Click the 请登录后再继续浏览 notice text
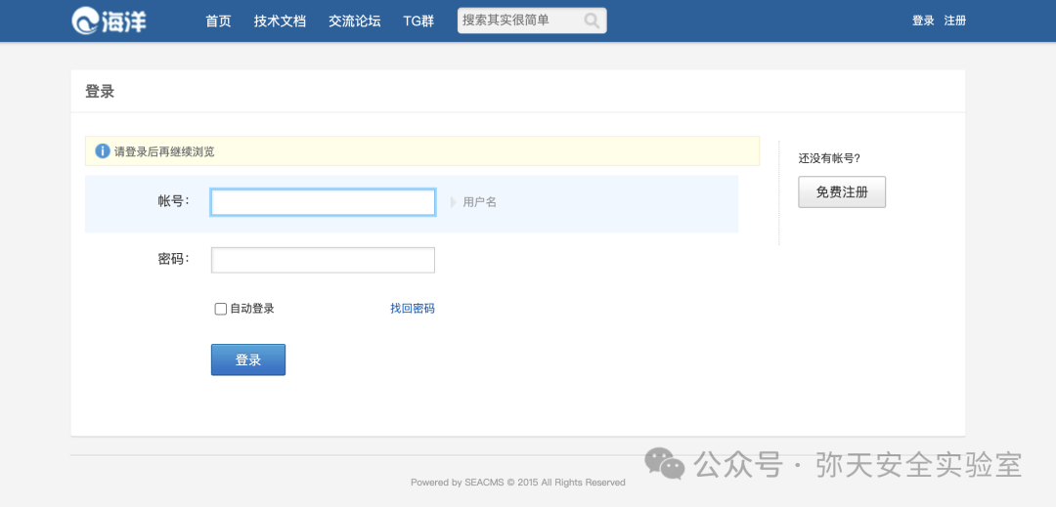 [x=164, y=152]
